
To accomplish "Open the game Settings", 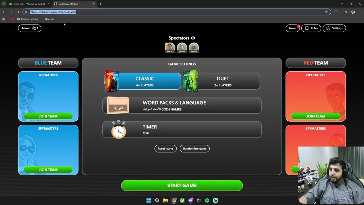I will pos(334,28).
